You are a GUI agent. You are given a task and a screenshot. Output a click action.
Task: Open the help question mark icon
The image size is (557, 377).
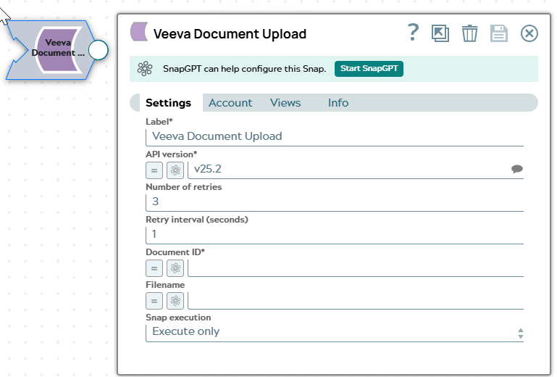[x=413, y=33]
